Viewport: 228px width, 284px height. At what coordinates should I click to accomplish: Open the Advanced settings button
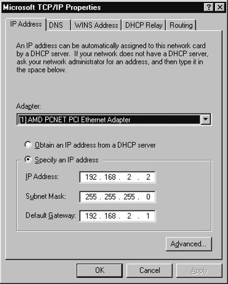click(188, 244)
